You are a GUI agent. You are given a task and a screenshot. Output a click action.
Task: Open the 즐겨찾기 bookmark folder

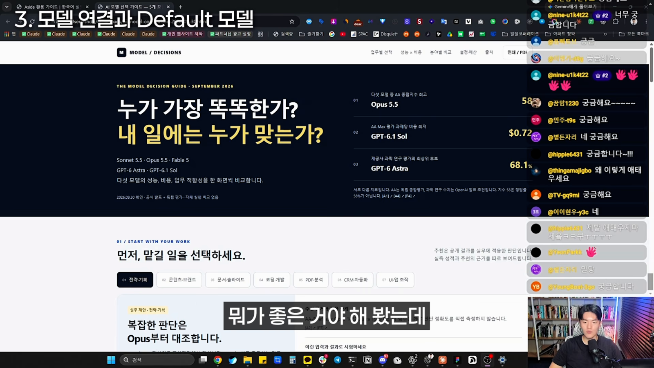click(311, 34)
